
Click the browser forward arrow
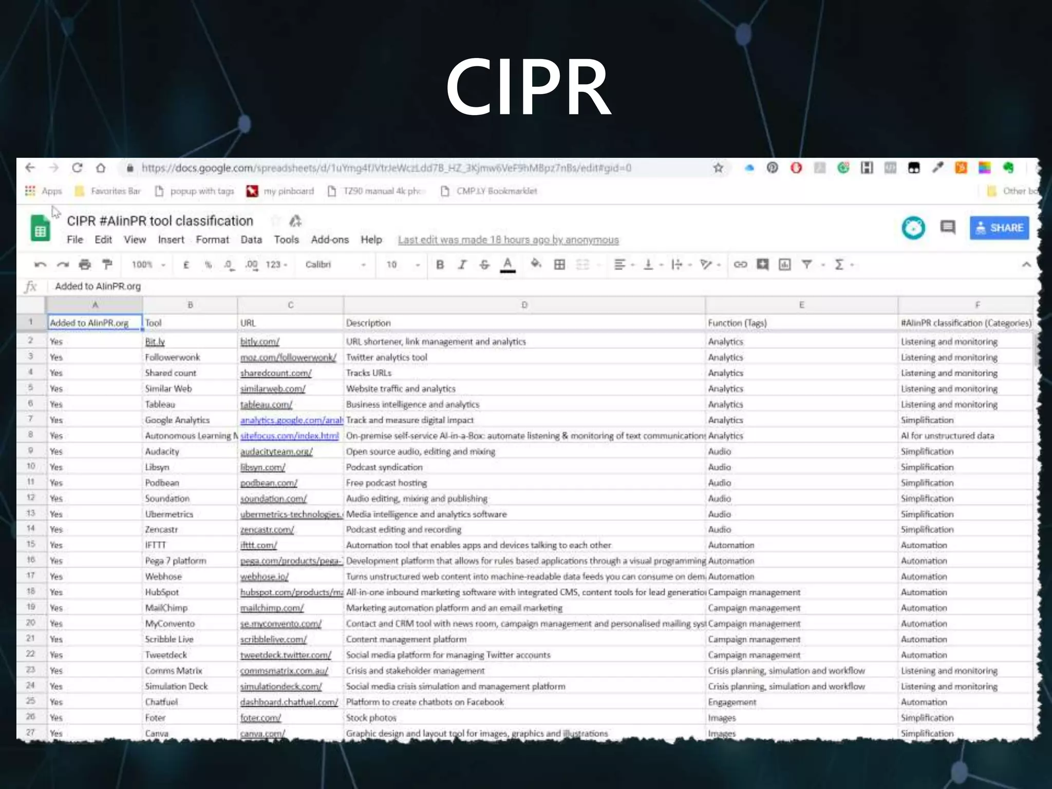(53, 168)
